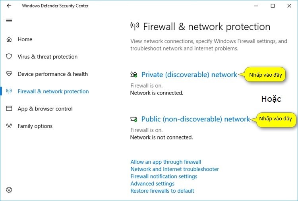Open Firewall notification settings link
The height and width of the screenshot is (201, 298).
(164, 176)
